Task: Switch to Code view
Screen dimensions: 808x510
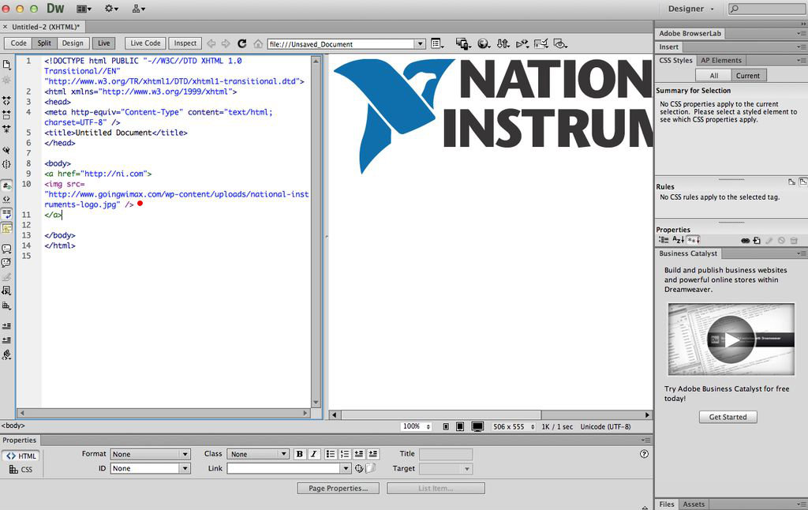Action: 19,43
